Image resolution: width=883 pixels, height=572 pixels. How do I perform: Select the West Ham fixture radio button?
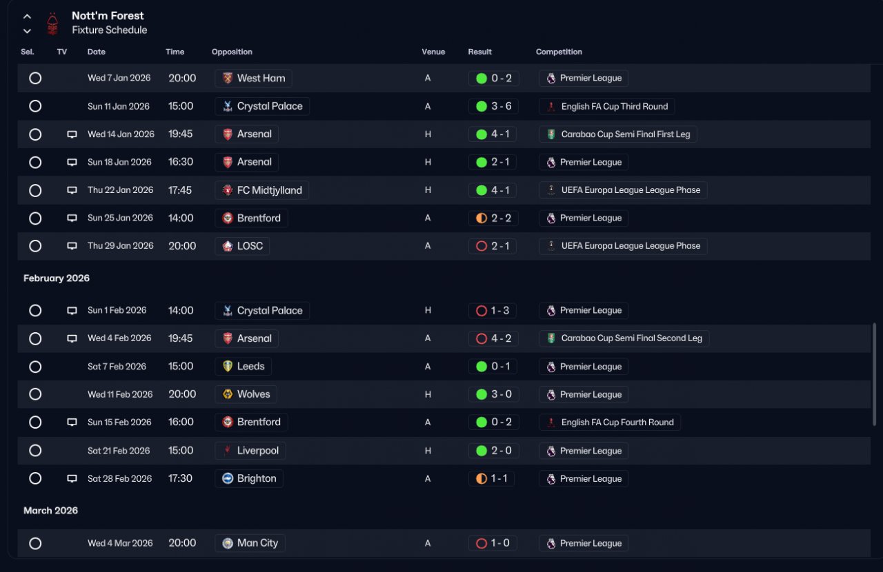[35, 79]
